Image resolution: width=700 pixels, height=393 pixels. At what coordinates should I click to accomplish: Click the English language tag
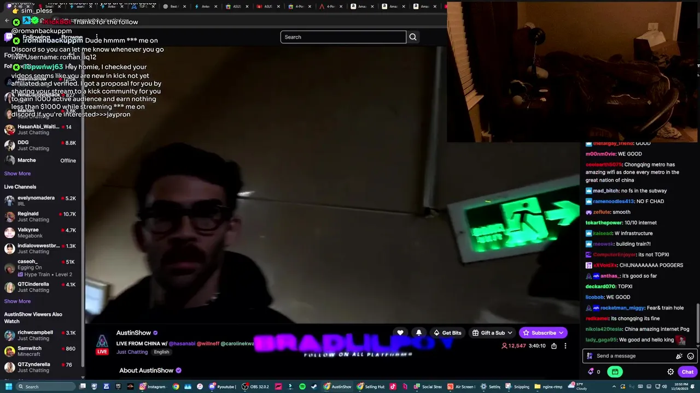coord(161,352)
